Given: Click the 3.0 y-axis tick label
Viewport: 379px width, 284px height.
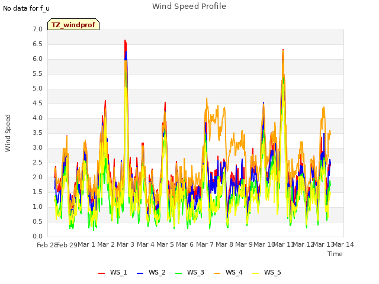Looking at the screenshot, I should click(x=37, y=148).
